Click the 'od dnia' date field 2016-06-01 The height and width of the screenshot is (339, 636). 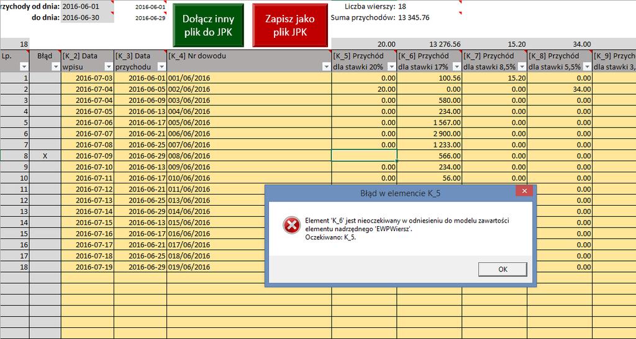87,6
